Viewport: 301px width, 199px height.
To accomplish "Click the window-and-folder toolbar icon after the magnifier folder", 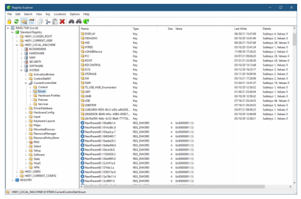I will pyautogui.click(x=32, y=21).
